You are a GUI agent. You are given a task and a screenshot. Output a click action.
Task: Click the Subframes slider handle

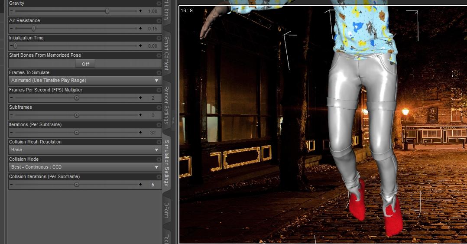[77, 115]
